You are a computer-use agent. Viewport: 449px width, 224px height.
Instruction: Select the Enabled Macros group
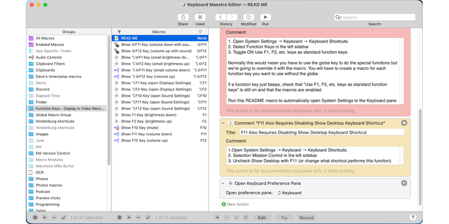(x=67, y=44)
